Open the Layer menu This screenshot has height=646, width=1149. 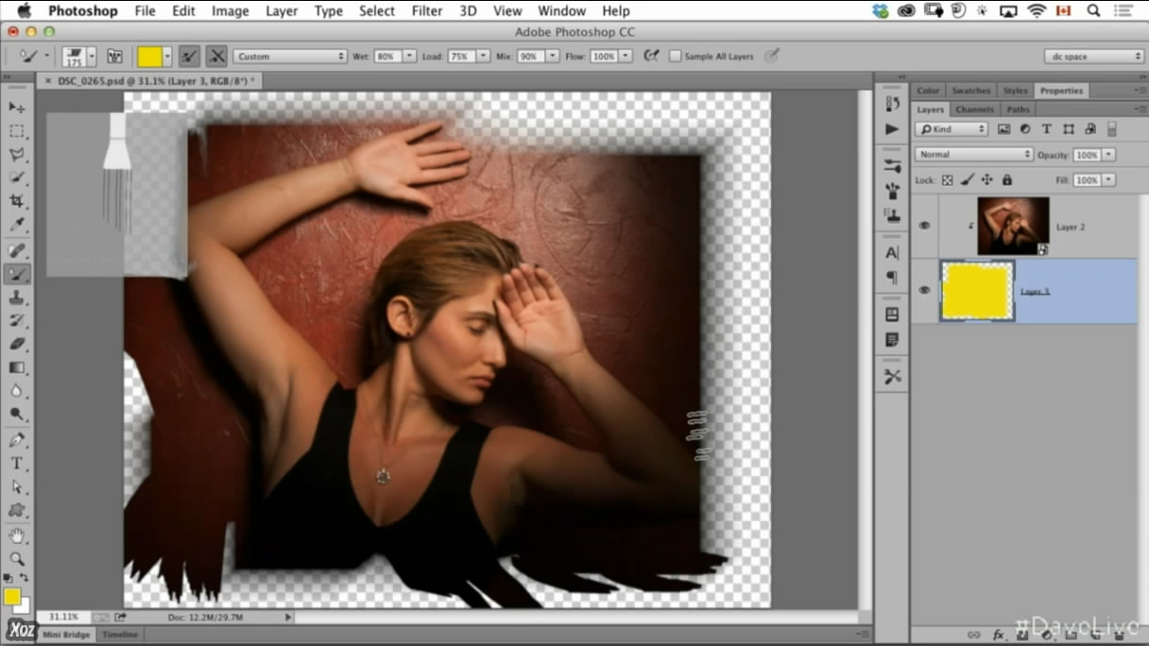(x=282, y=11)
